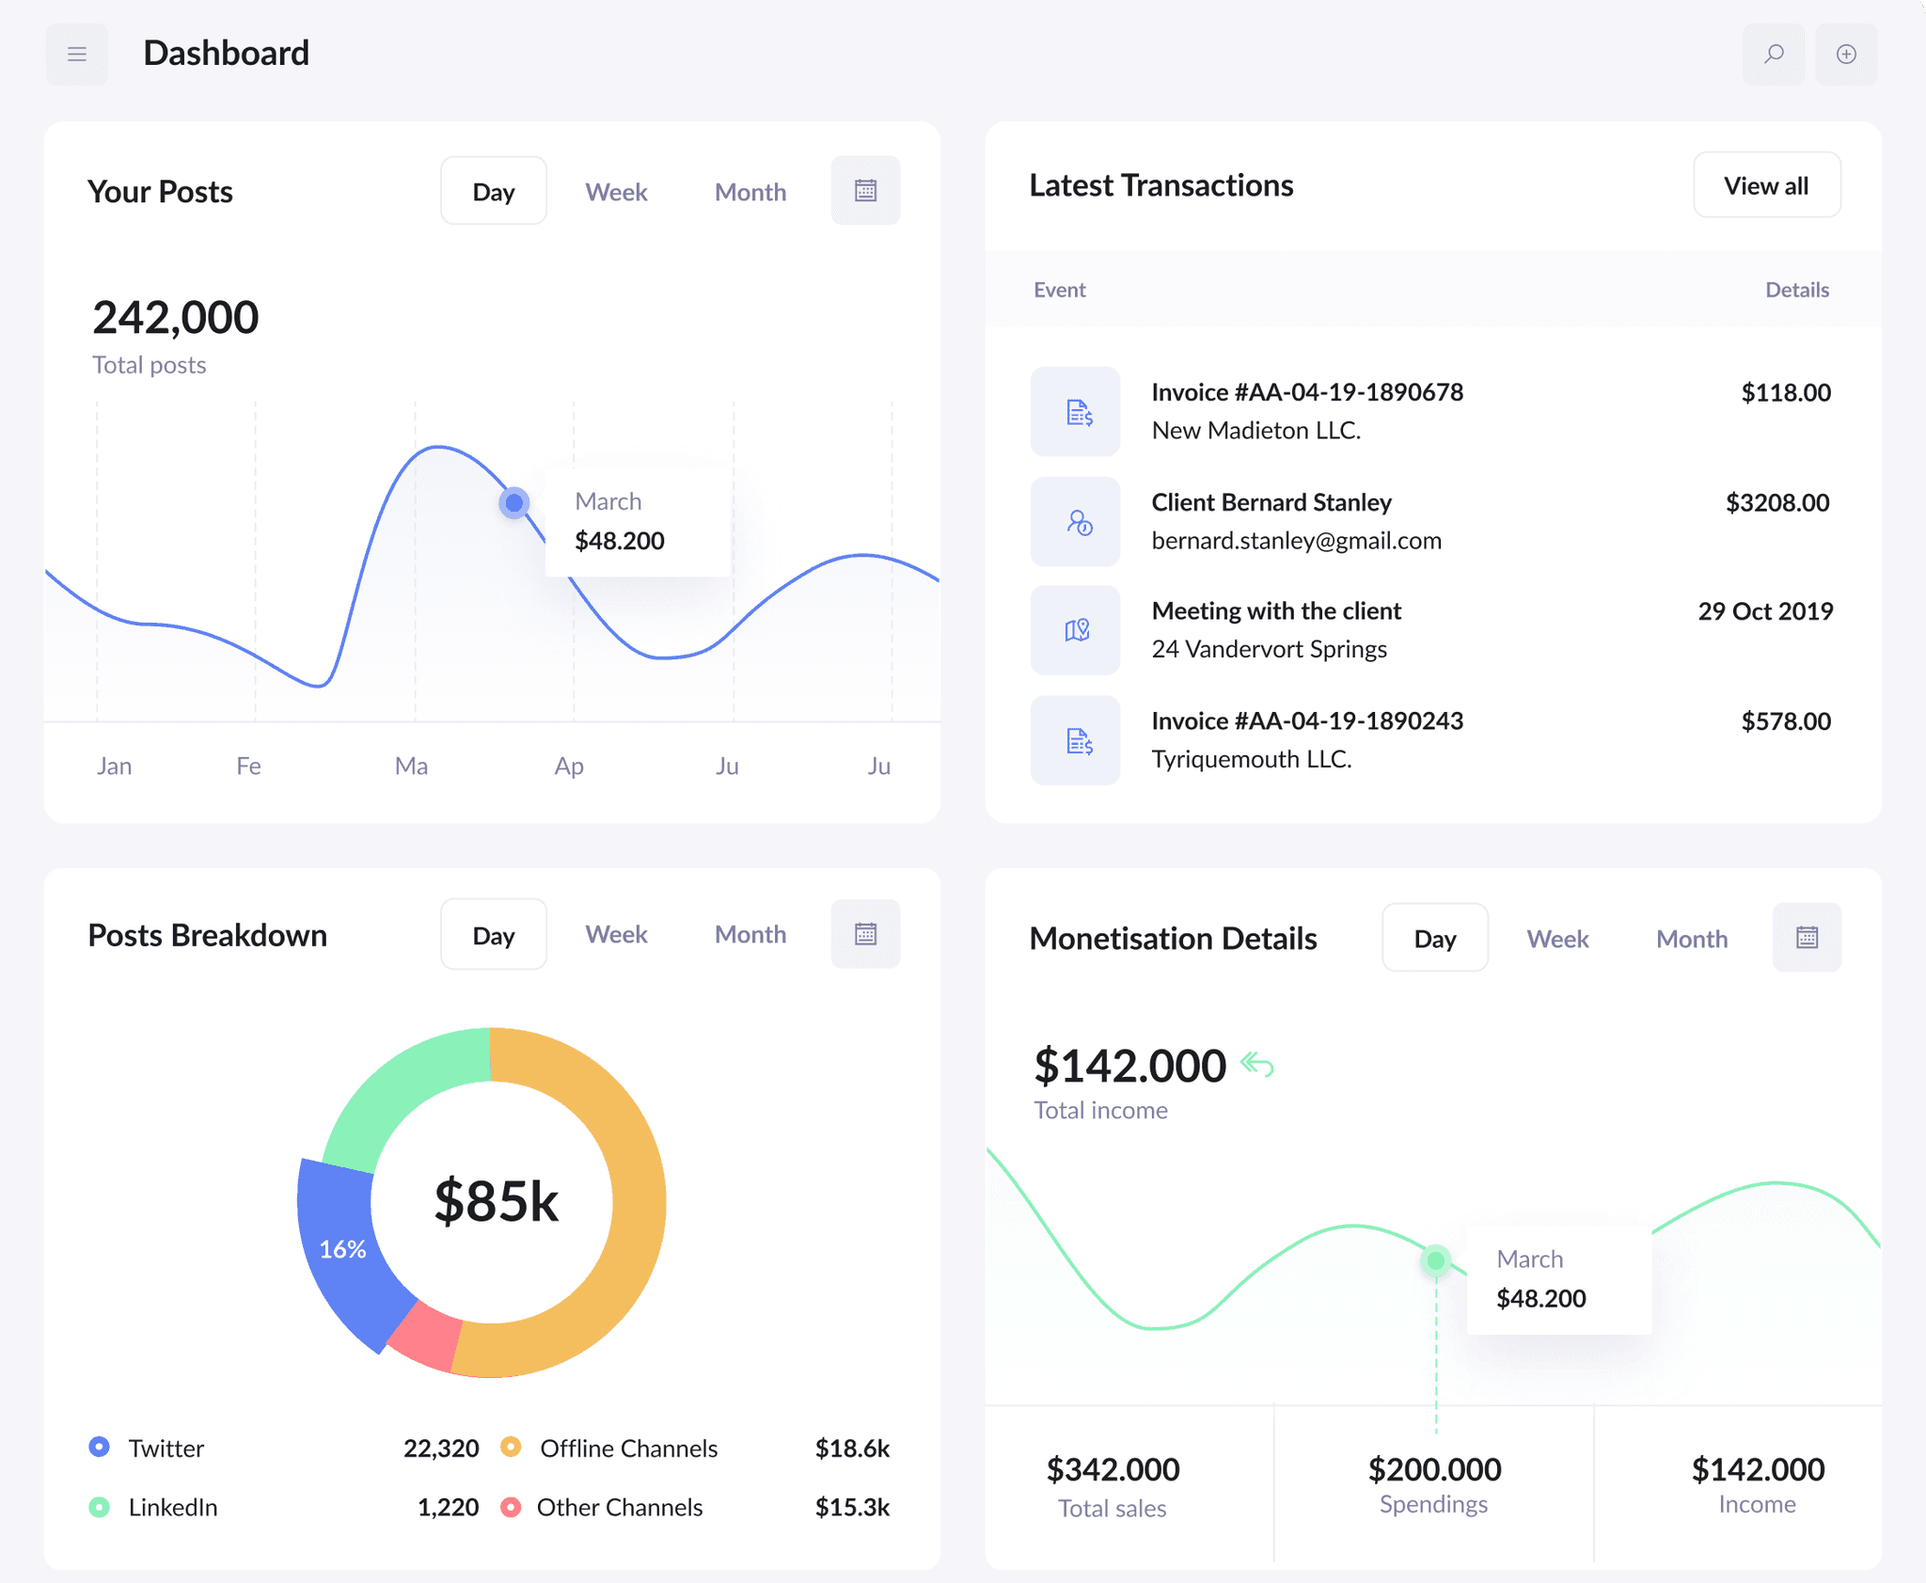Click the refresh arrow beside $142.000 total income

[x=1258, y=1063]
